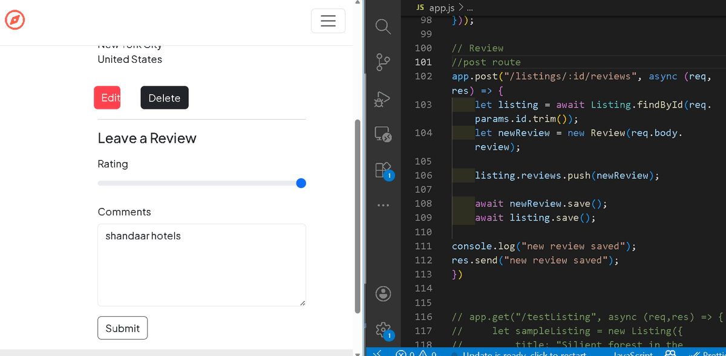Viewport: 726px width, 356px height.
Task: Click 'await newReview.save();' code line
Action: (541, 203)
